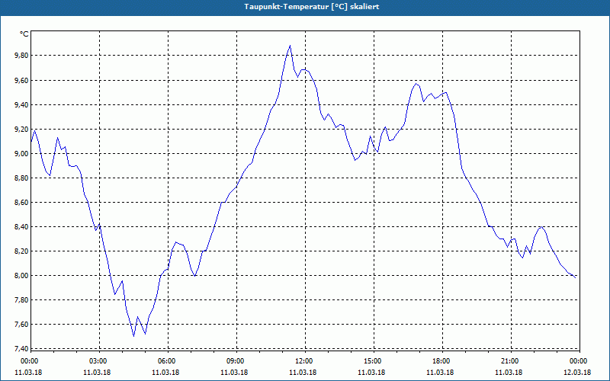Click the 9,40 y-axis value
The width and height of the screenshot is (610, 381).
21,104
